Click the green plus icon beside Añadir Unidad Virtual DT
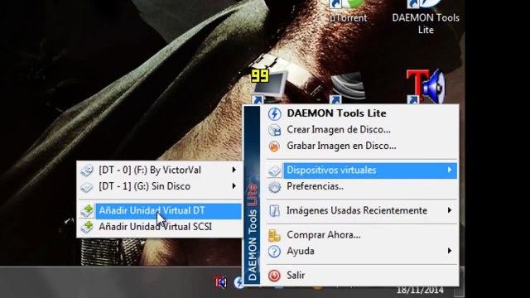The width and height of the screenshot is (530, 298). click(x=87, y=211)
